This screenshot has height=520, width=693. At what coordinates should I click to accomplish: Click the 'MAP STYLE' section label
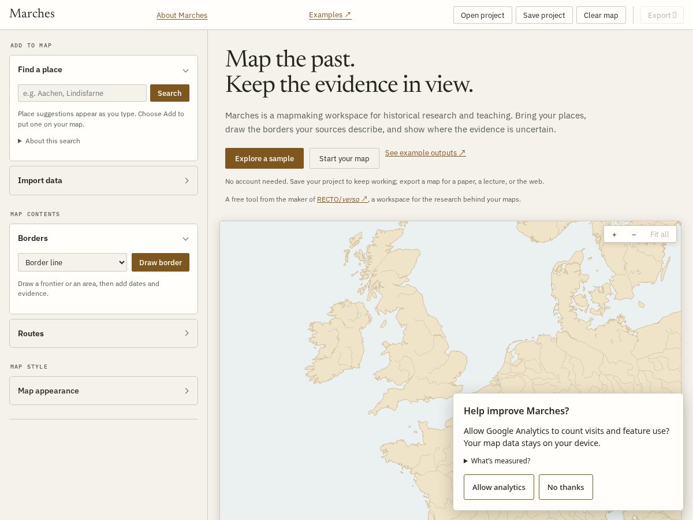click(29, 367)
